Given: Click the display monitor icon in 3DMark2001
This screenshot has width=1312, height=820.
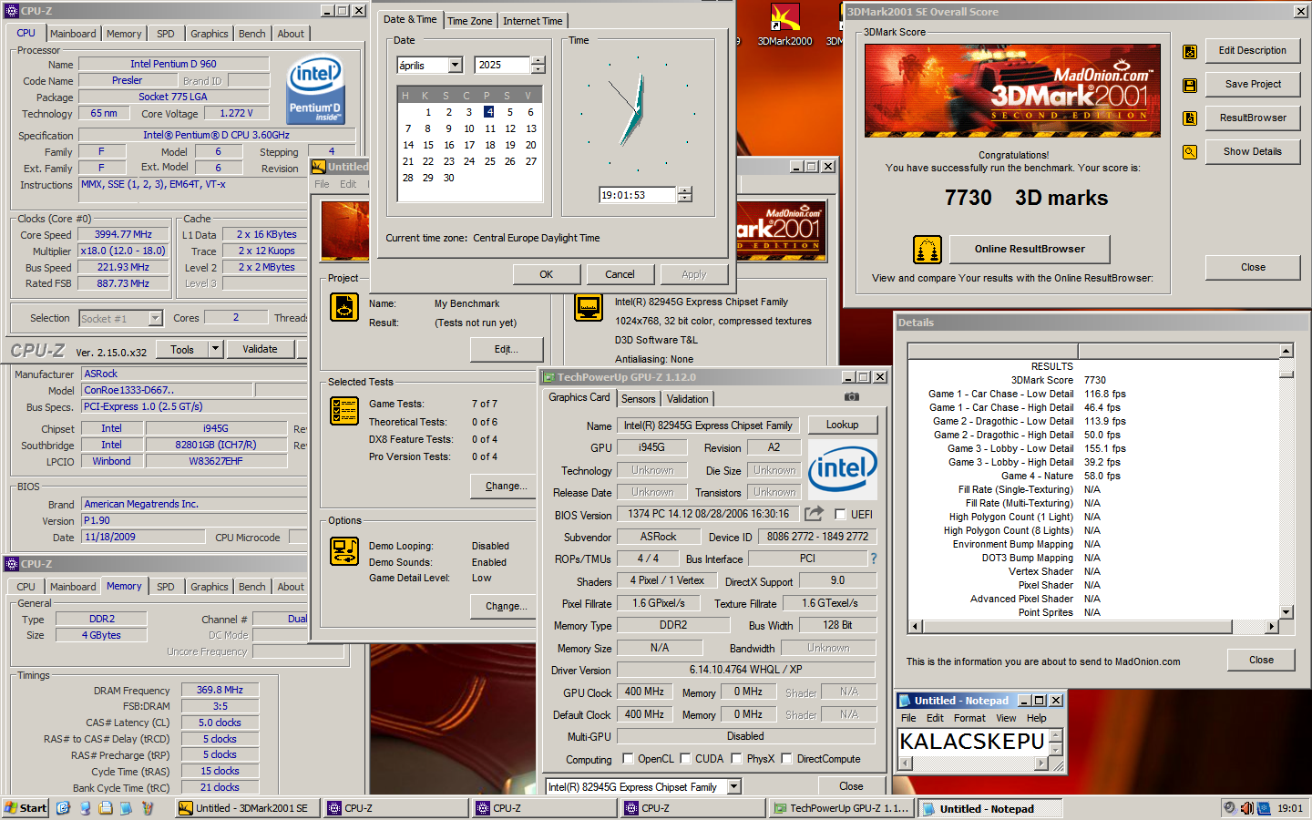Looking at the screenshot, I should (589, 307).
